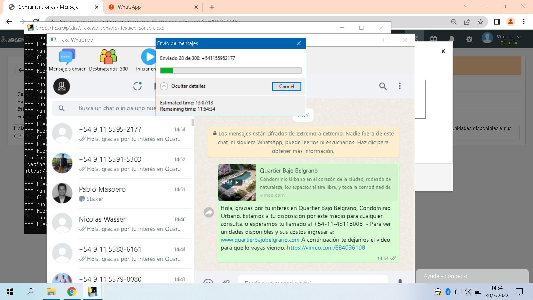Click Pablo Masoero's profile photo

coord(62,193)
